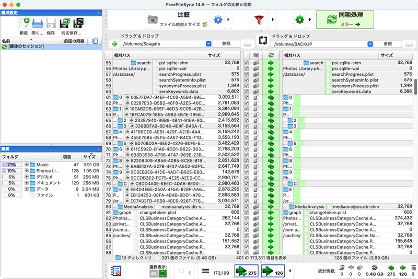Toggle show 275 create-right items filter

(x=245, y=271)
